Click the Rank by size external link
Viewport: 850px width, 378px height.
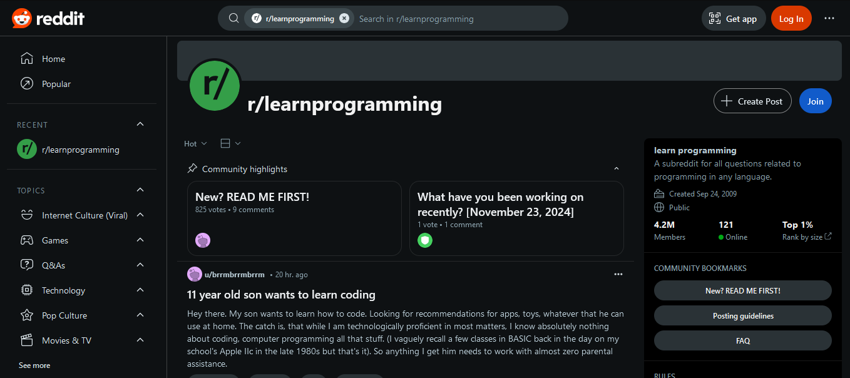pos(807,237)
